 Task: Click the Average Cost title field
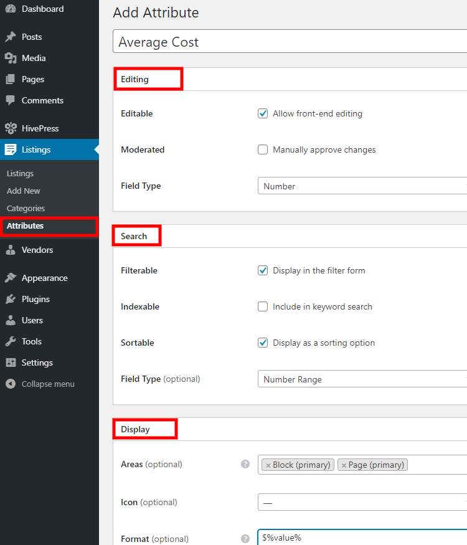[x=290, y=41]
